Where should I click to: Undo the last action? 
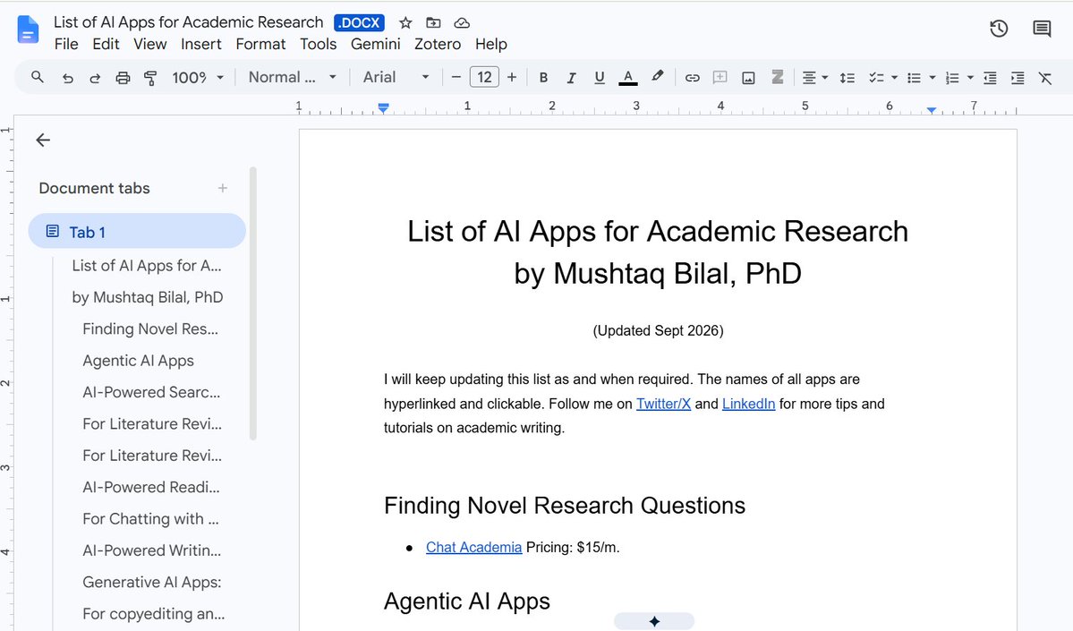click(x=67, y=78)
